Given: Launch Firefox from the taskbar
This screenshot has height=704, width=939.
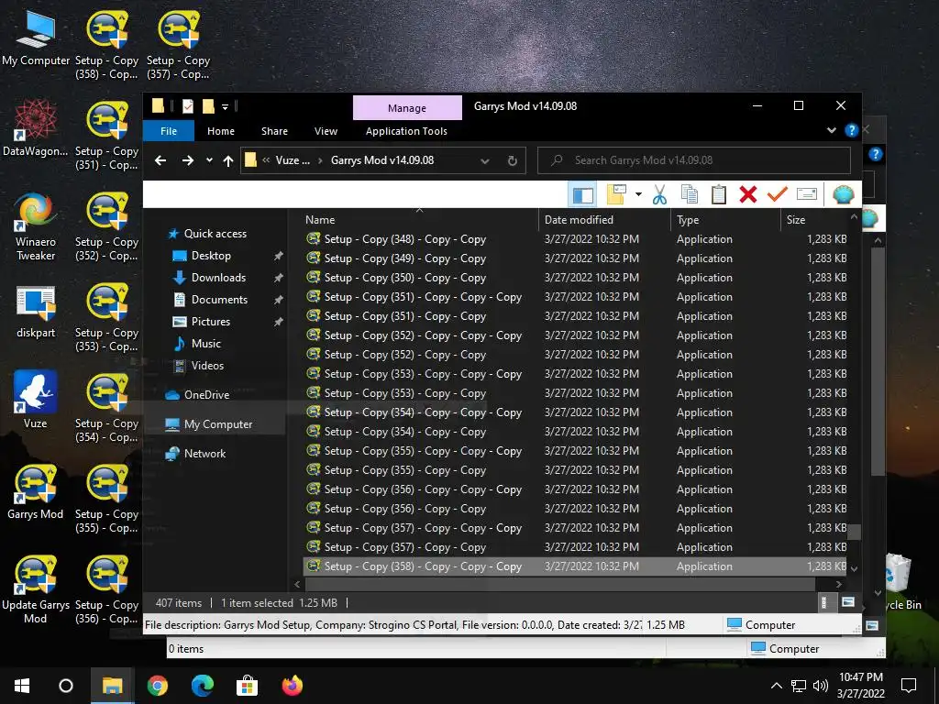Looking at the screenshot, I should point(293,686).
